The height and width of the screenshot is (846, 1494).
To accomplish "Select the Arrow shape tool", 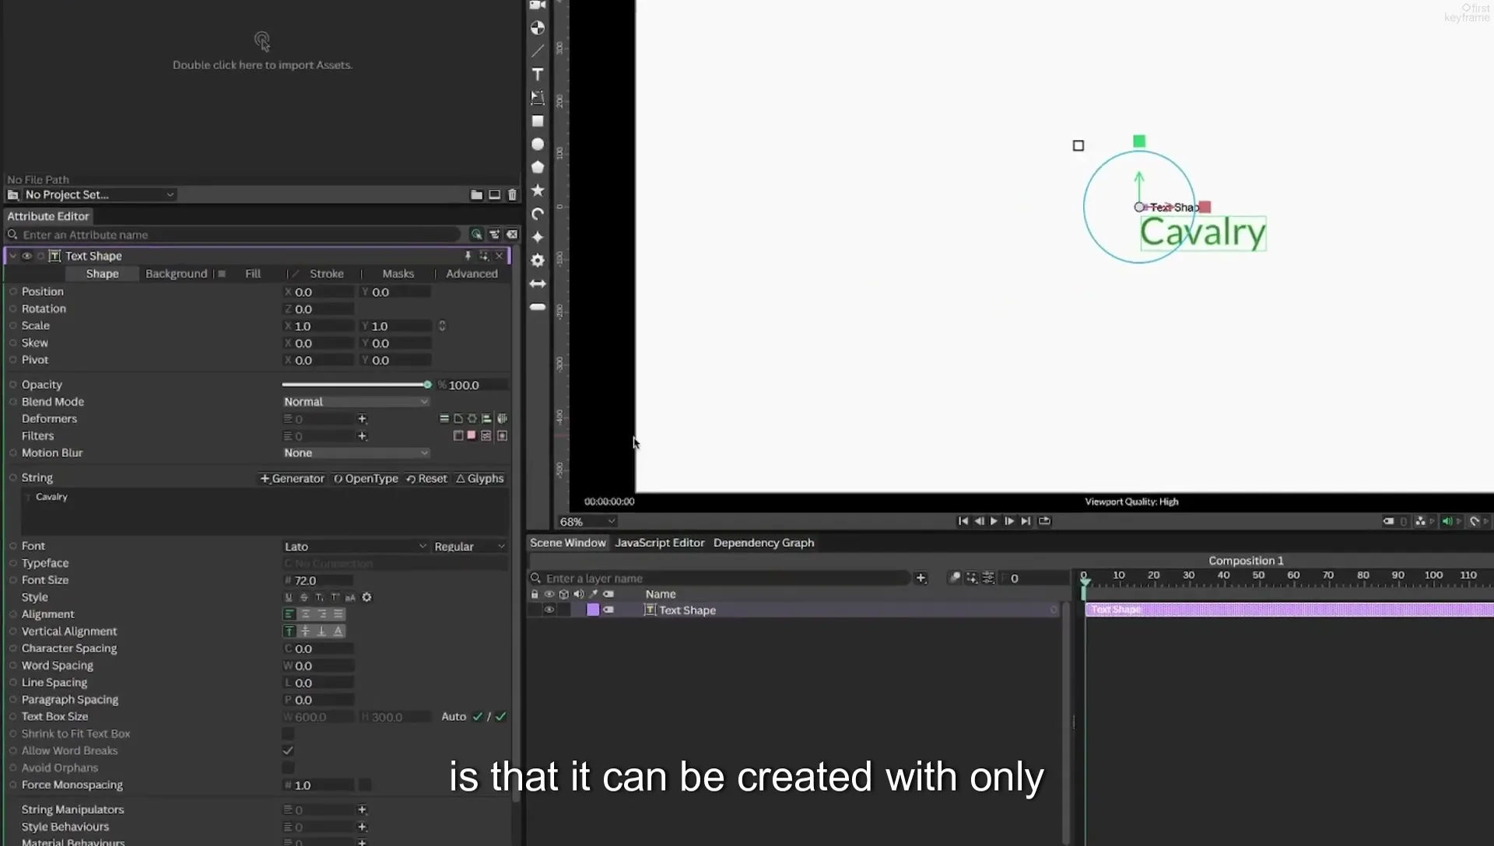I will [538, 284].
